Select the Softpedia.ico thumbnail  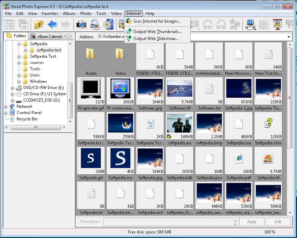pos(120,158)
